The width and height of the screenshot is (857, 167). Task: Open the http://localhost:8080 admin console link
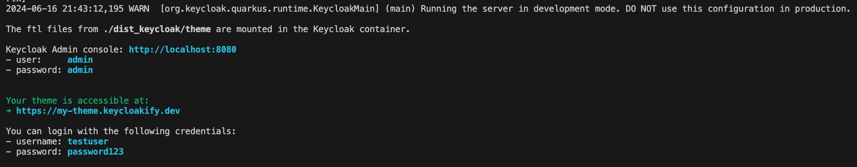[x=182, y=50]
